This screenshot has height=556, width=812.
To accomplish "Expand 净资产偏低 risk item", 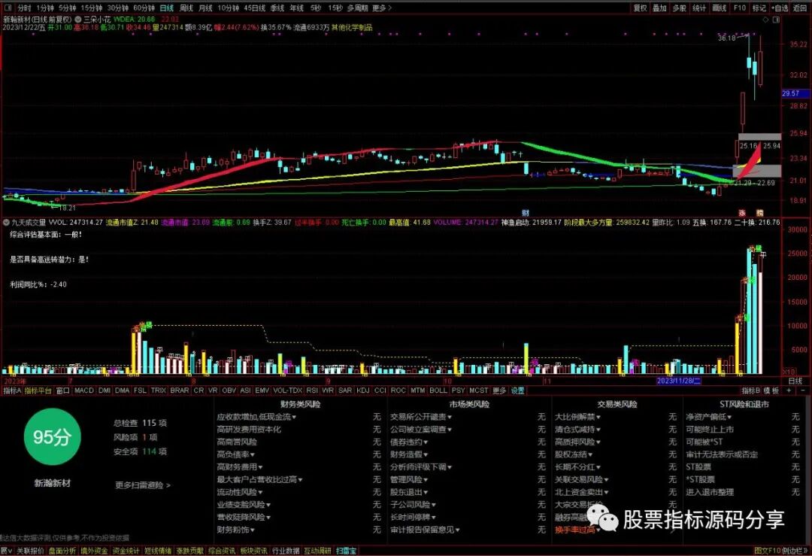I will [709, 417].
